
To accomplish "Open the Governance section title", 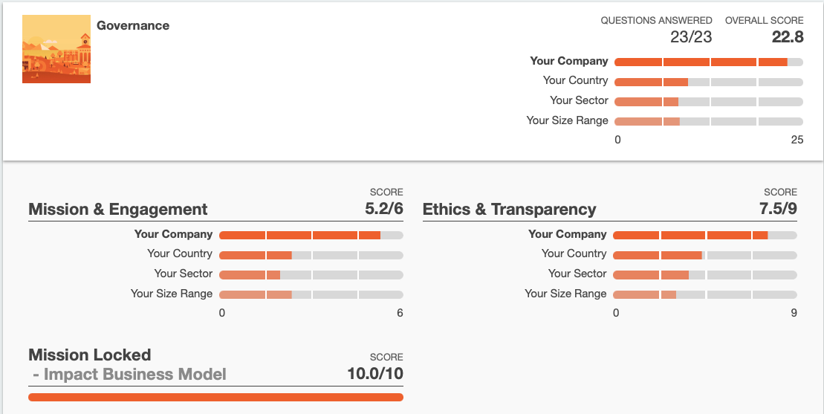I will (x=133, y=25).
